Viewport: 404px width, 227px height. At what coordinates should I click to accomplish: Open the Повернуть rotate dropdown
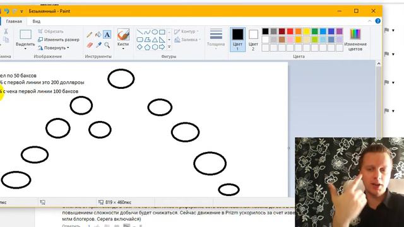coord(54,48)
